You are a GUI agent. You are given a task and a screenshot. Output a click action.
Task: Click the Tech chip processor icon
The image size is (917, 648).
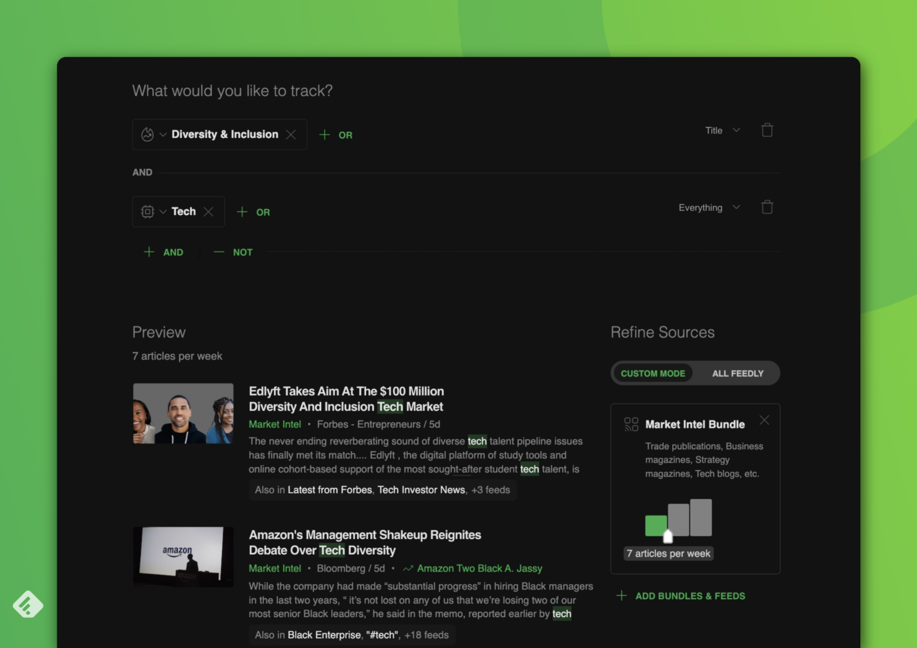[147, 212]
